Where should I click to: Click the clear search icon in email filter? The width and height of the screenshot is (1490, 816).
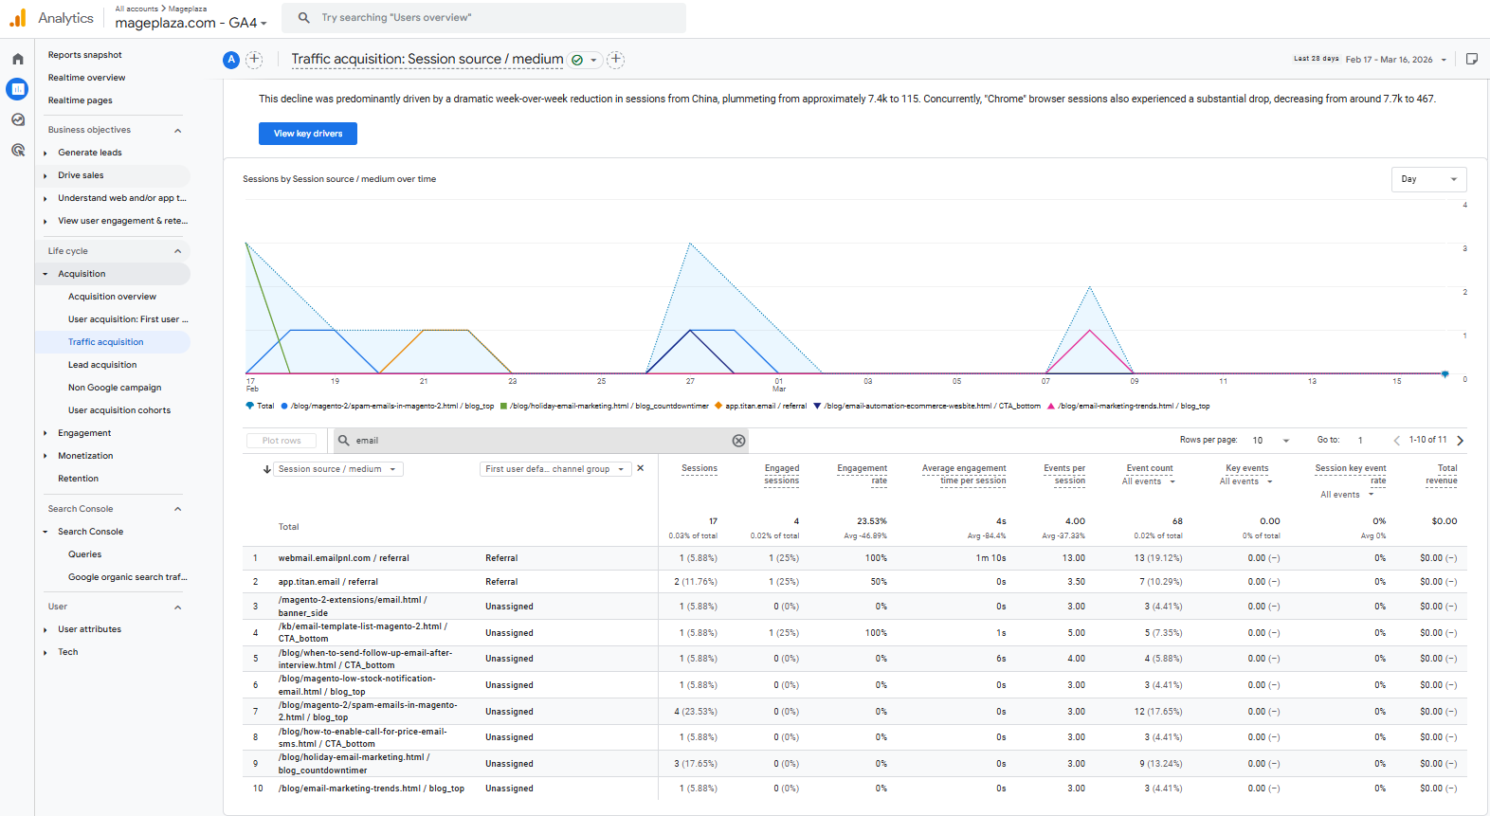(x=738, y=441)
